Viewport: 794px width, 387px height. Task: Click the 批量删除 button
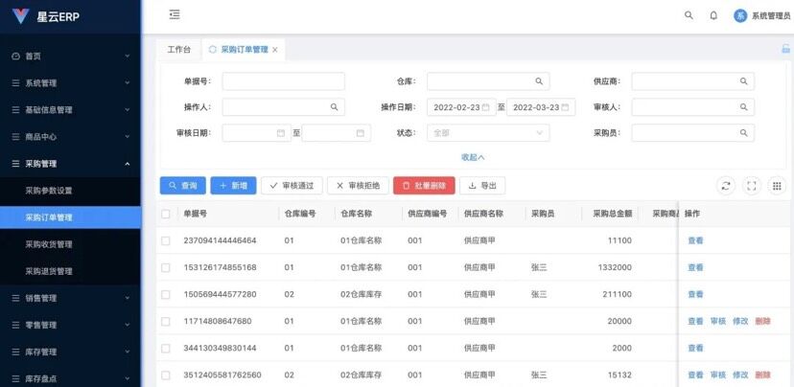(424, 186)
